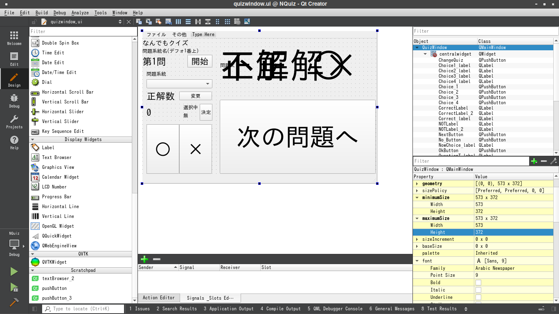Select the Lay Out in Grid icon
The width and height of the screenshot is (559, 314).
click(228, 22)
